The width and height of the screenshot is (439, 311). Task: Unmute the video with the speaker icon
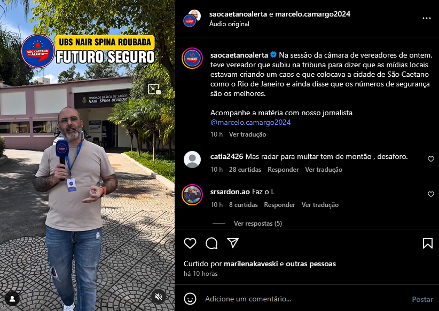tap(159, 297)
